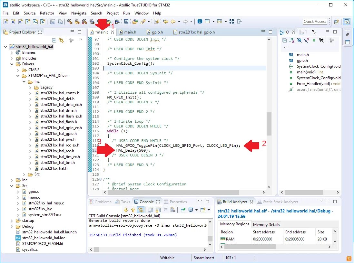Click the RAM row in Memory Regions
Viewport: 354px width, 263px height.
point(276,239)
